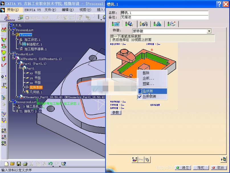Toggle the ENOVIA search checkbox

(x=27, y=18)
